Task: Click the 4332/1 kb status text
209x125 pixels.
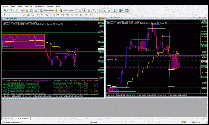Action: click(196, 122)
